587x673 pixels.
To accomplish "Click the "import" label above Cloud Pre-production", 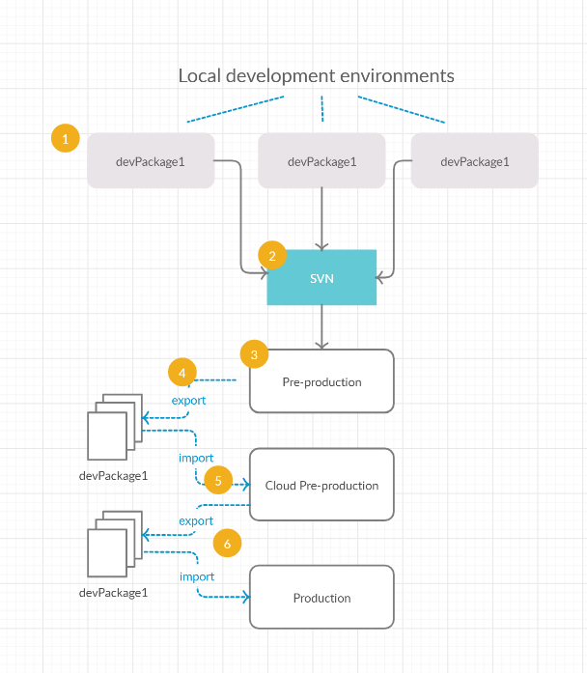I will (196, 458).
